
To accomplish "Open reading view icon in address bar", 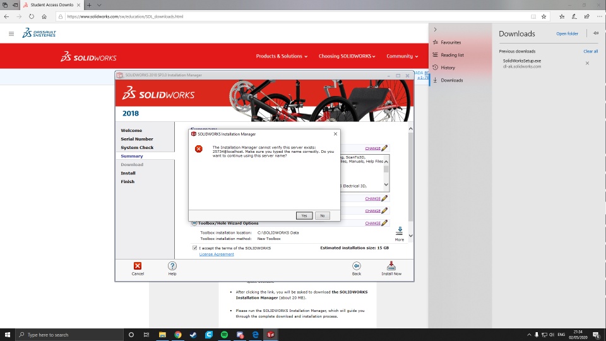I will pyautogui.click(x=533, y=16).
